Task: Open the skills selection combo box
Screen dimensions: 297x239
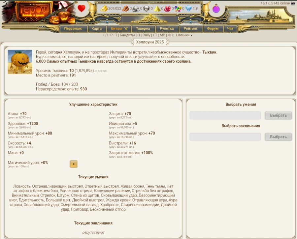Action: (225, 115)
